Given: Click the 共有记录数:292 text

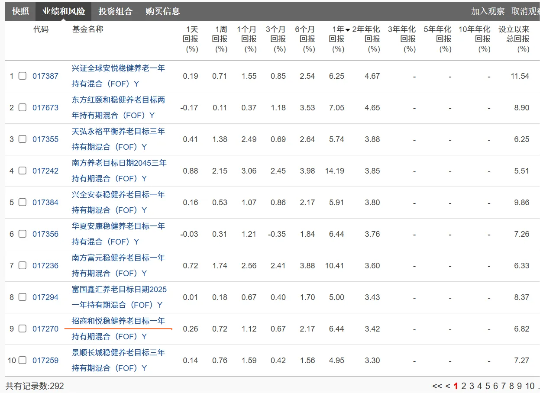Looking at the screenshot, I should point(35,386).
